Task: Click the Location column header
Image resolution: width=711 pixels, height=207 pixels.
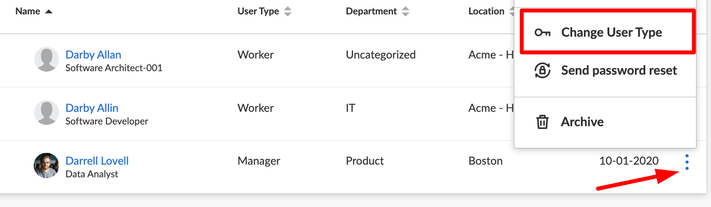Action: pos(486,11)
